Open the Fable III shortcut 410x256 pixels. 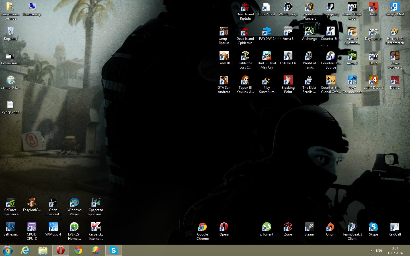(x=224, y=58)
